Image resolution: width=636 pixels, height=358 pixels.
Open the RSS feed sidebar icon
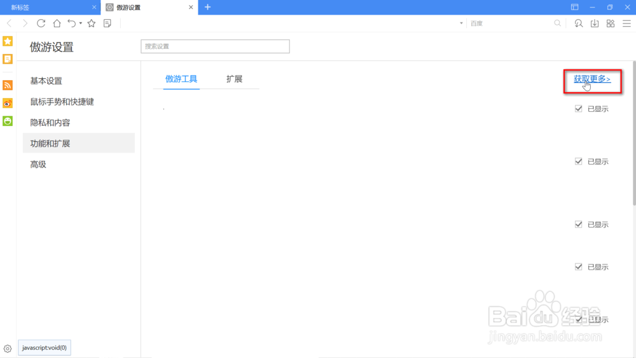8,85
